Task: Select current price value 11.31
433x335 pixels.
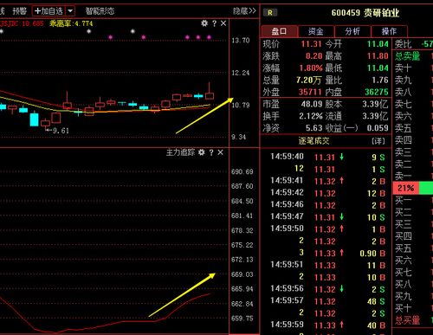Action: [311, 44]
